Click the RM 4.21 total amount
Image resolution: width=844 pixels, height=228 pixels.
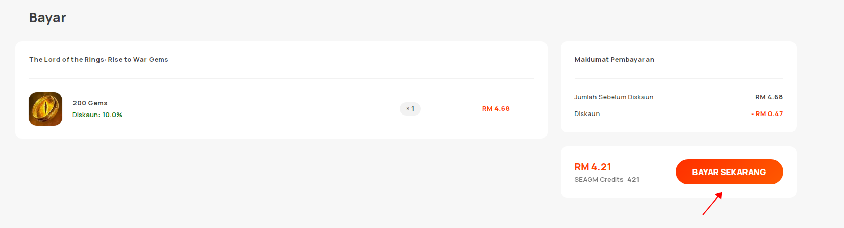tap(592, 167)
